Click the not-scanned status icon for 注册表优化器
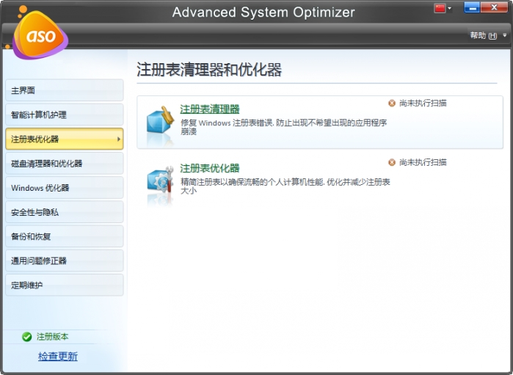Image resolution: width=513 pixels, height=375 pixels. [x=392, y=162]
